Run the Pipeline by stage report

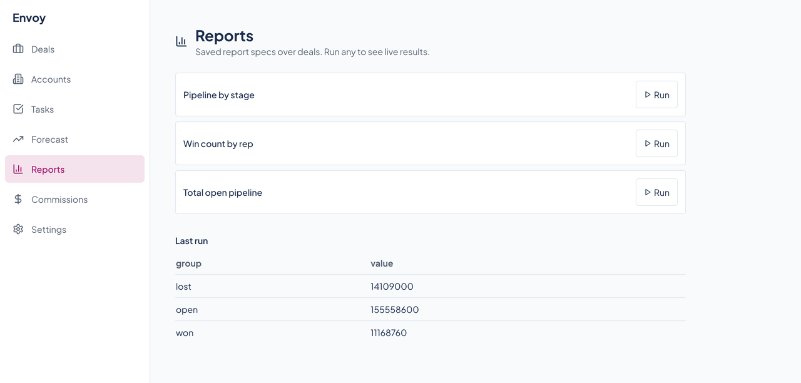point(656,95)
